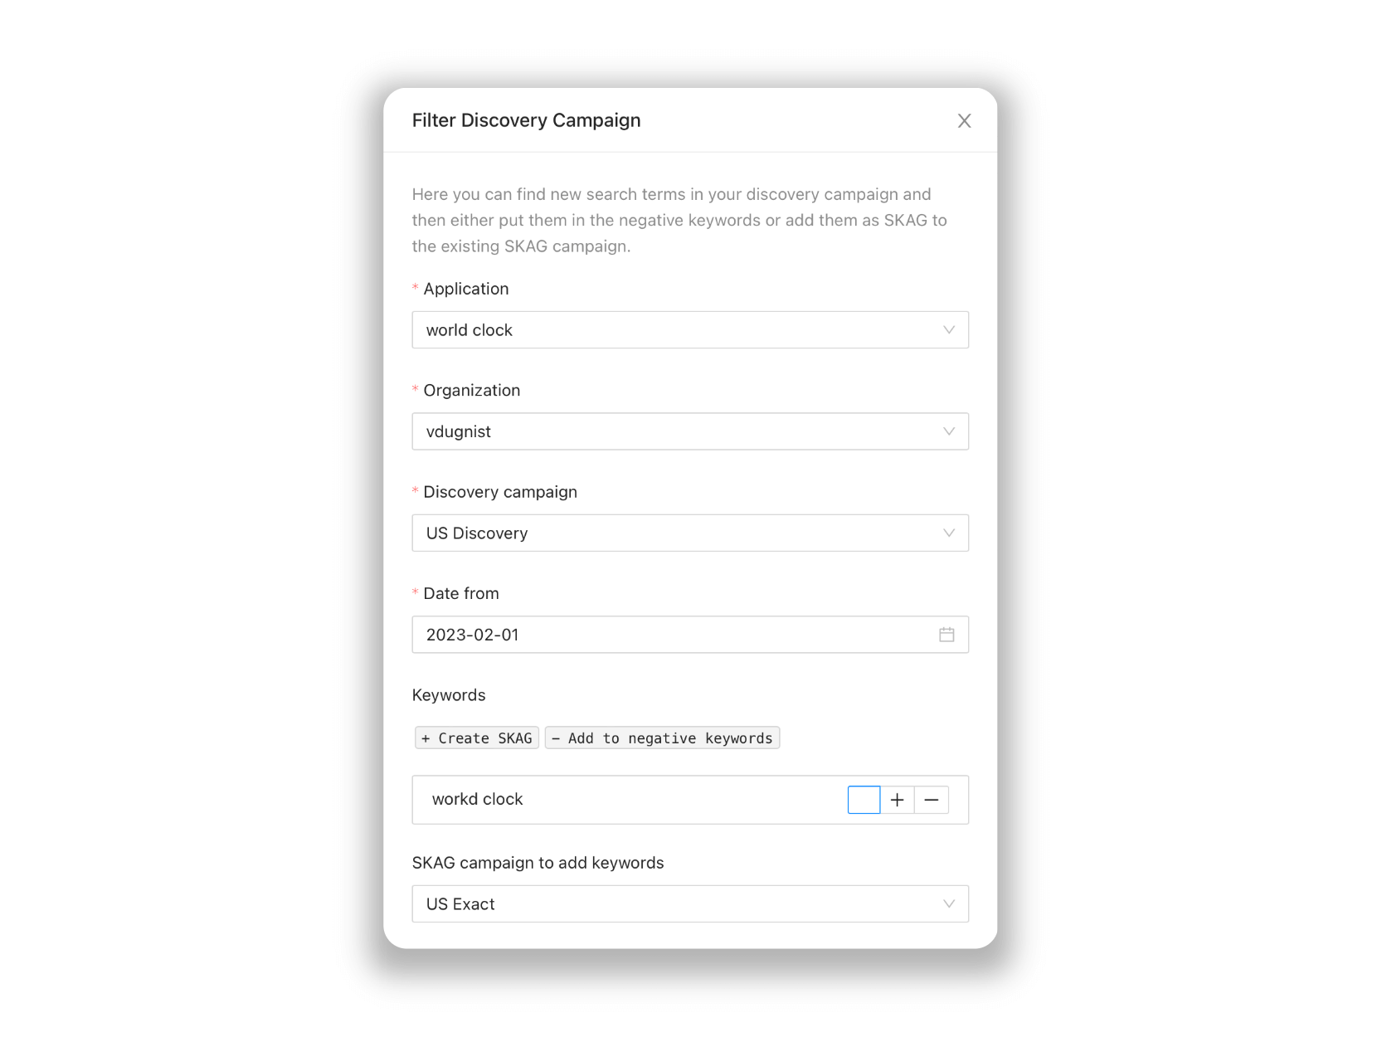1382x1037 pixels.
Task: Click the Application field label
Action: [x=465, y=289]
